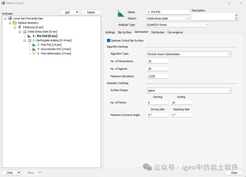
Task: Open the Convergence tab
Action: click(175, 32)
